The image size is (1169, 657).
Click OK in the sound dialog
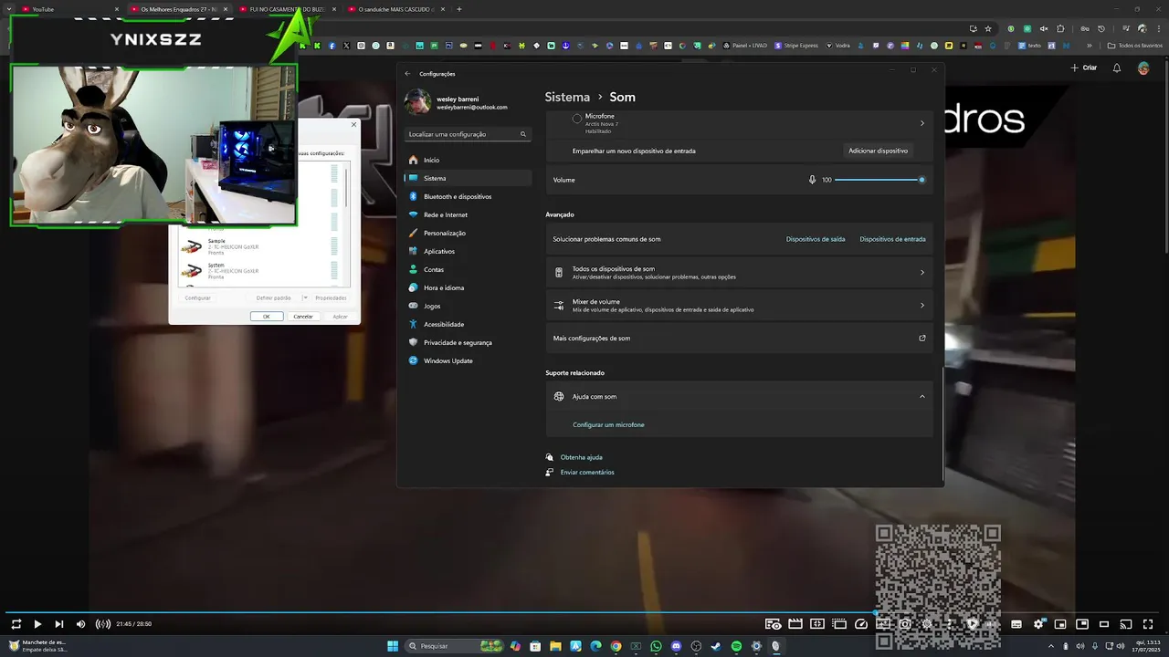coord(267,317)
